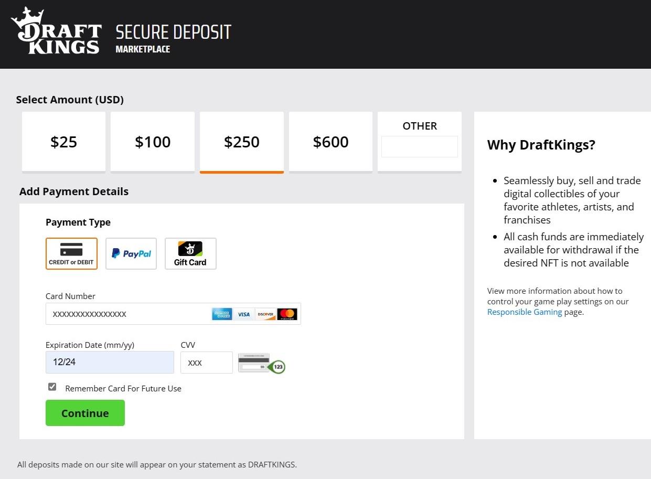Select the Discover card icon
Screen dimensions: 651x479
(x=265, y=314)
